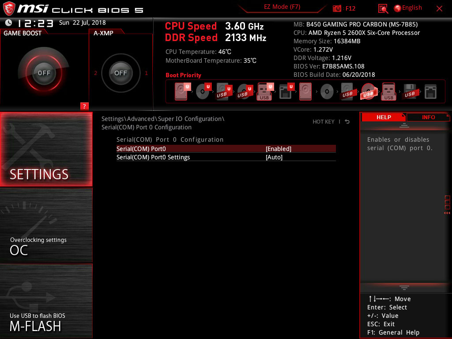Open the OC overclocking settings section
The image size is (452, 339).
point(46,225)
